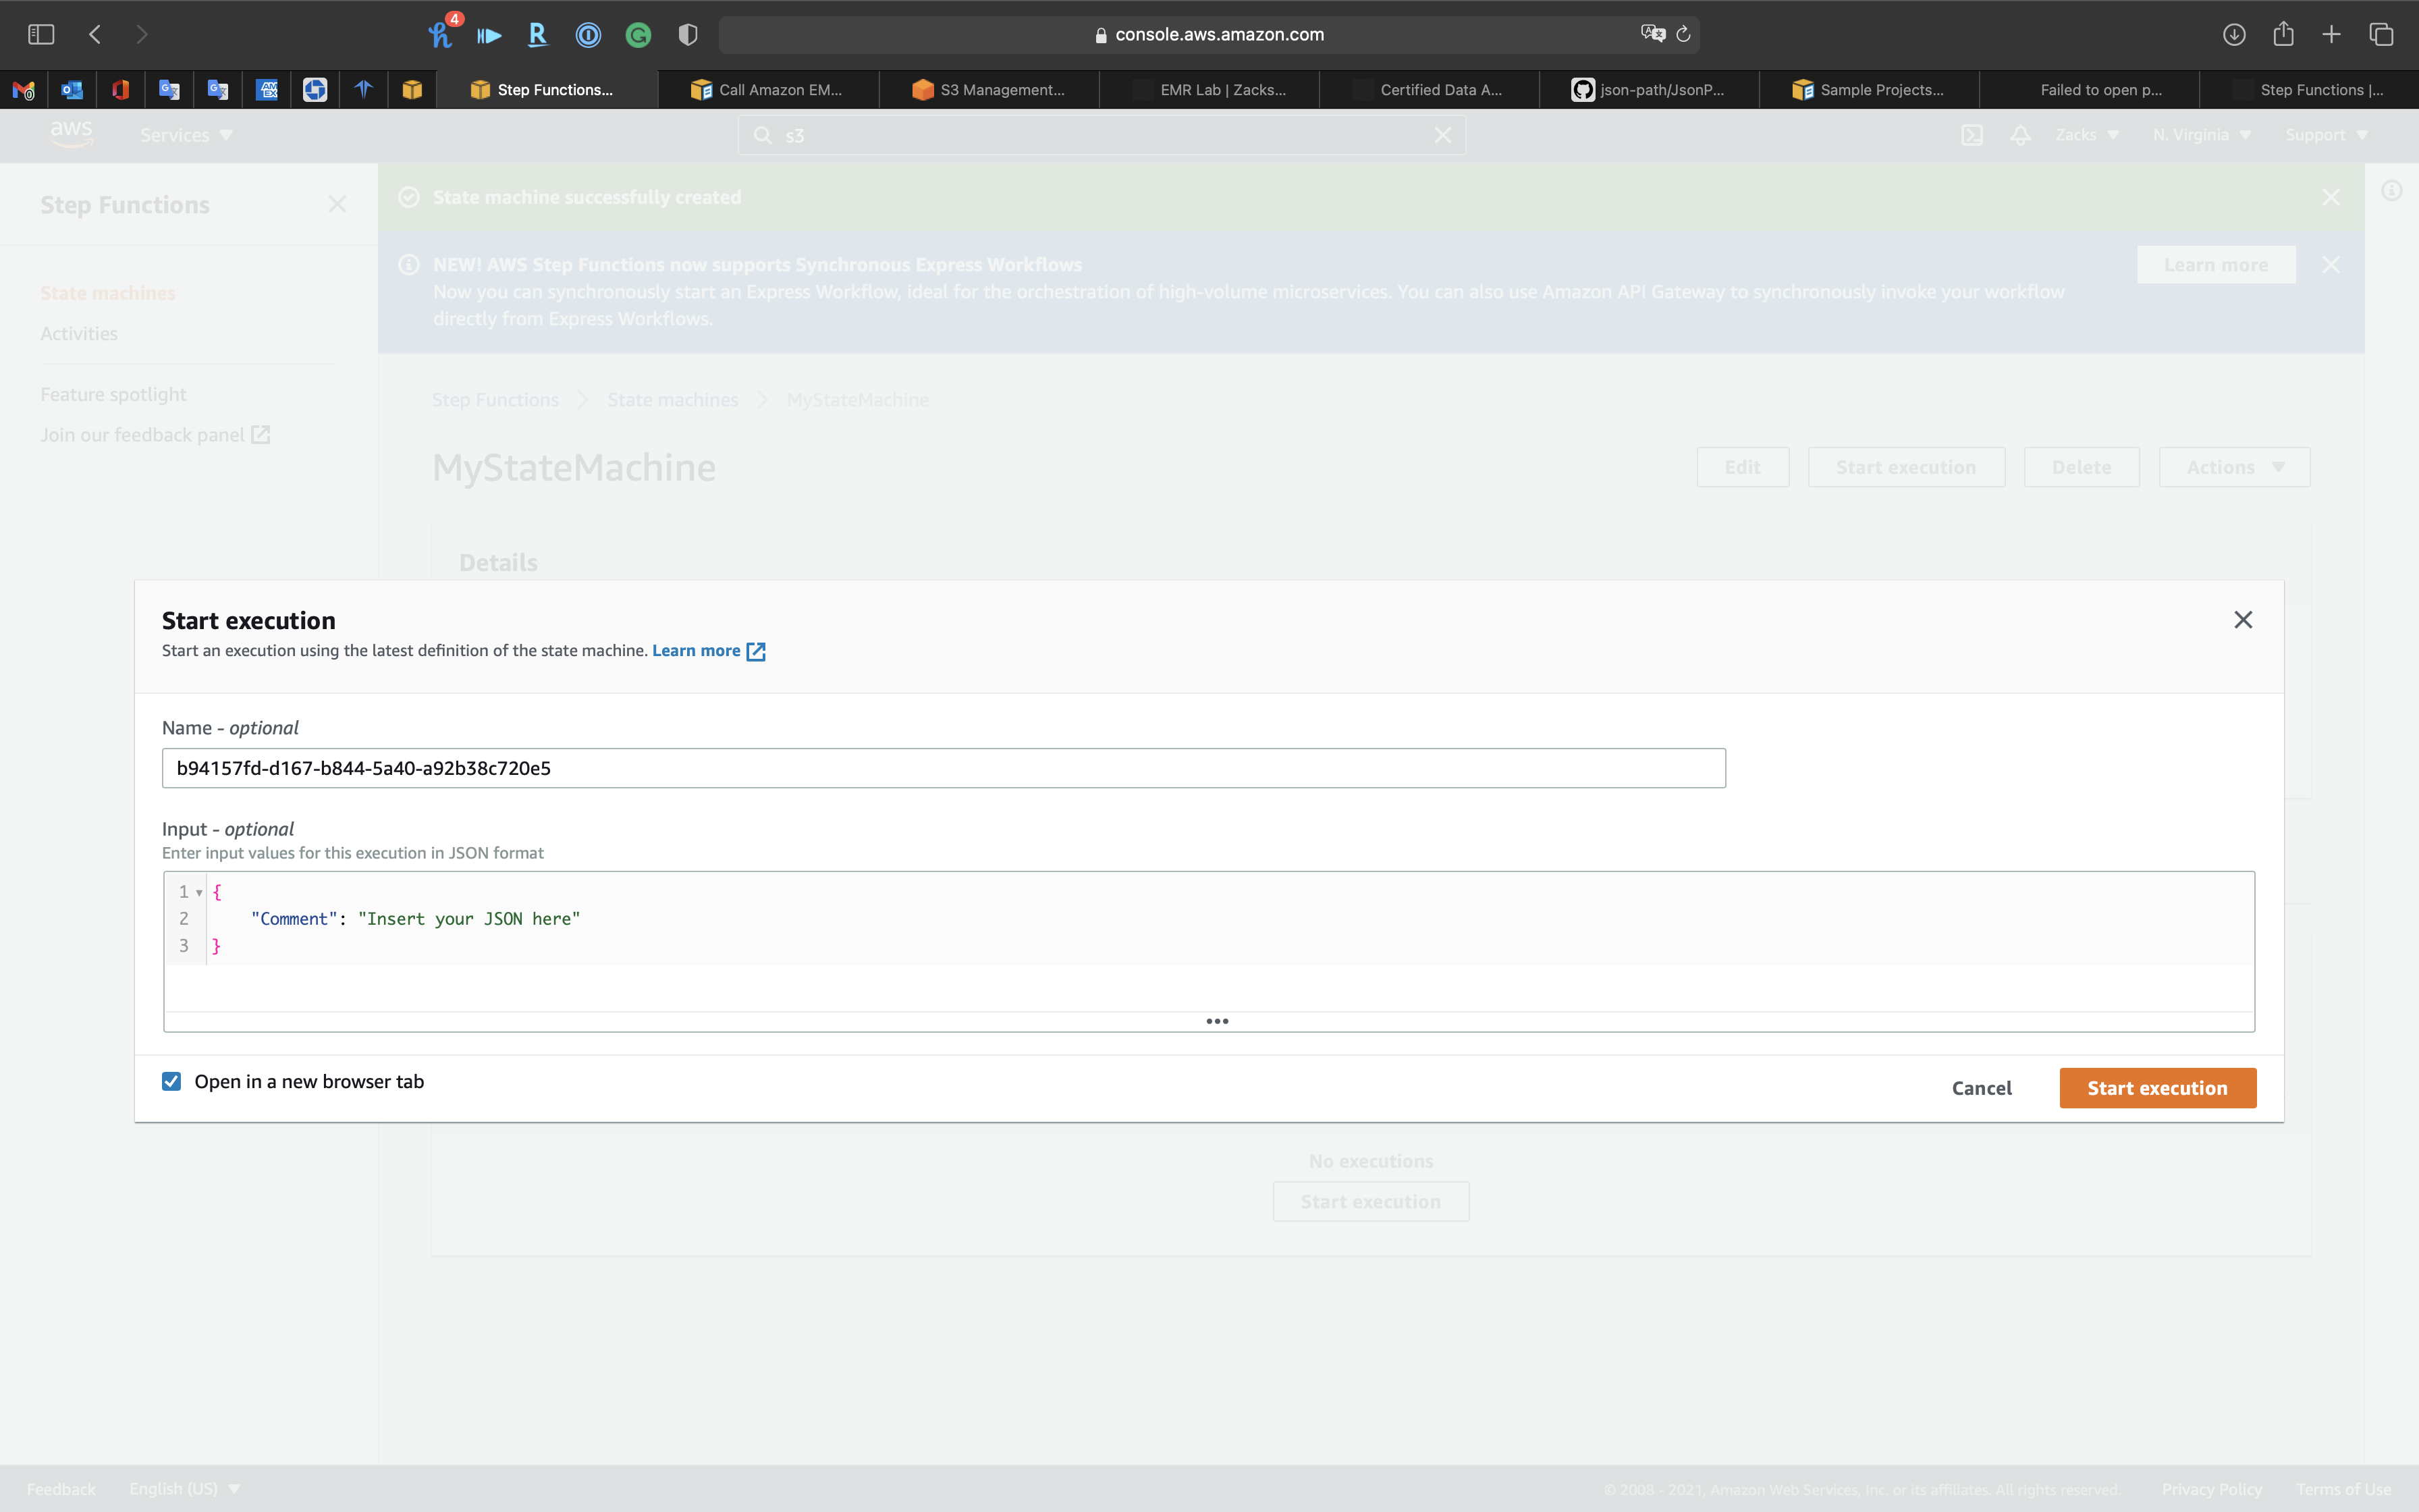This screenshot has width=2419, height=1512.
Task: Open the Safari downloads icon
Action: (x=2234, y=35)
